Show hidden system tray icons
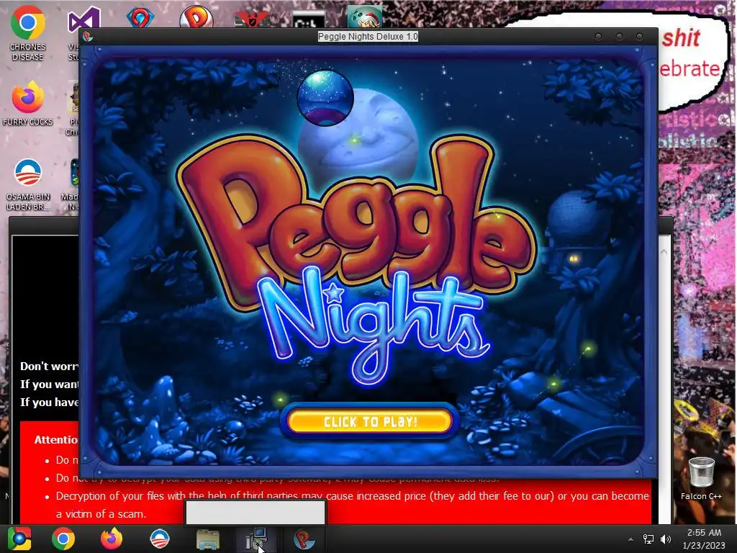Image resolution: width=737 pixels, height=553 pixels. click(x=630, y=539)
